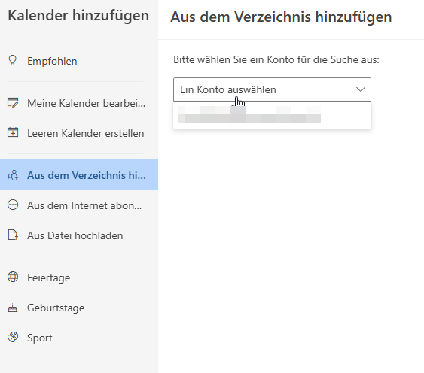Open Aus Datei hochladen option

(x=79, y=235)
